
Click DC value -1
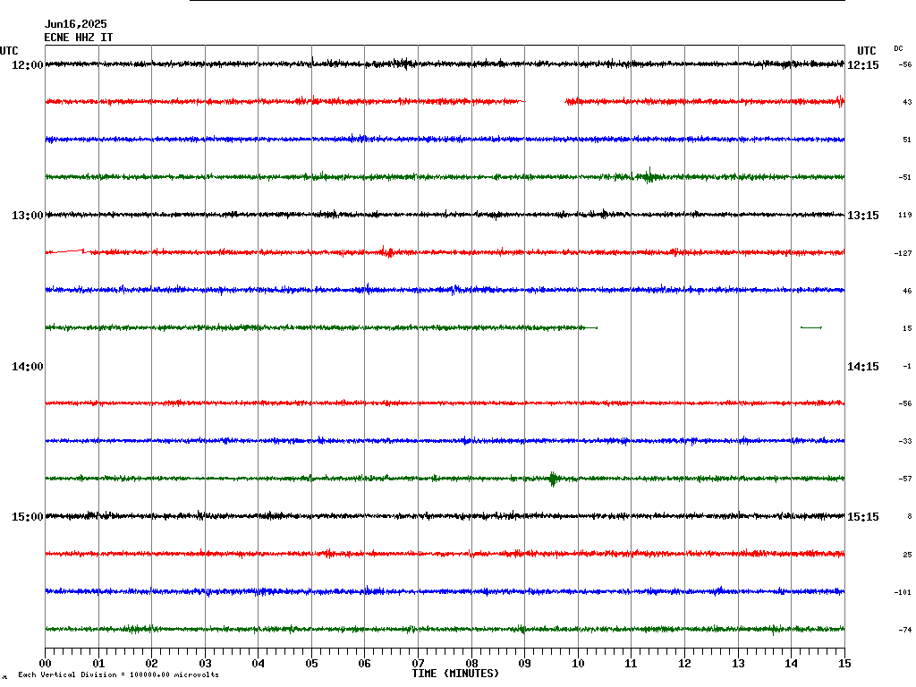coord(907,366)
